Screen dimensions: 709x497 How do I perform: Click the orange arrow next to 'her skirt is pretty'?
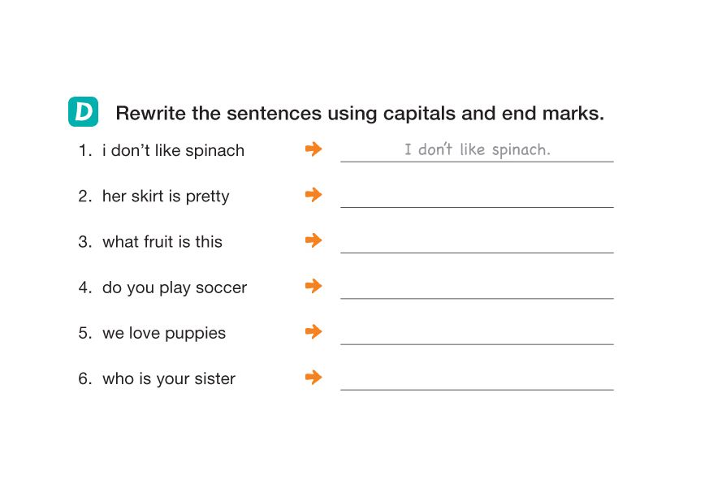(x=313, y=195)
